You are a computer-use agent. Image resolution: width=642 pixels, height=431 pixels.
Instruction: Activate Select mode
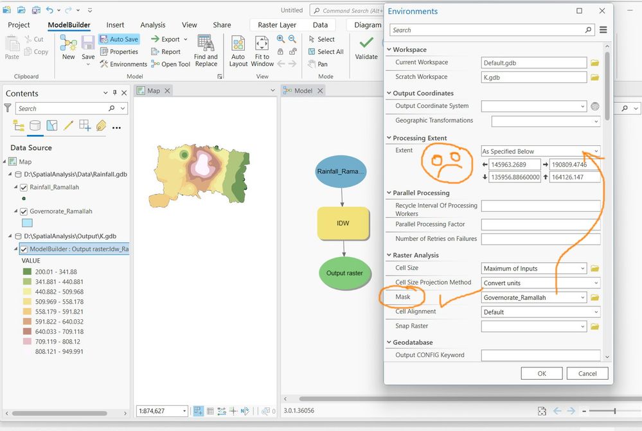(322, 39)
